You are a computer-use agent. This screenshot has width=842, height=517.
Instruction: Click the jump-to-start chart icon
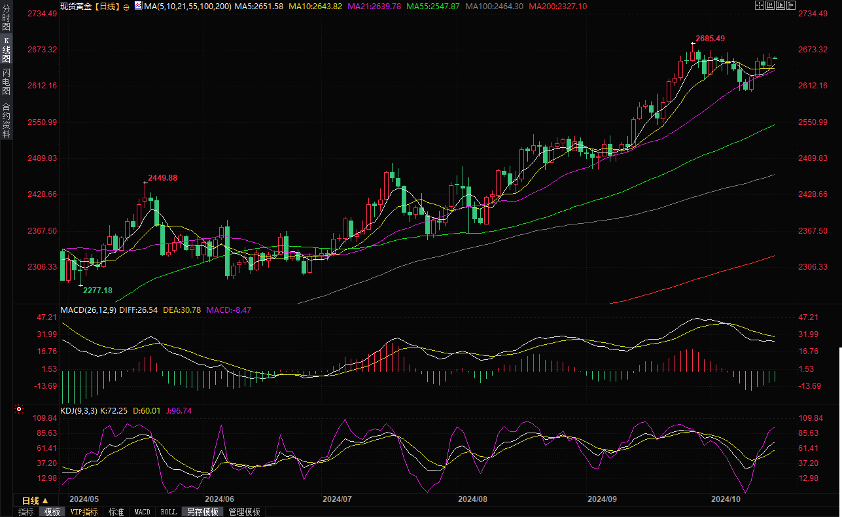point(770,6)
